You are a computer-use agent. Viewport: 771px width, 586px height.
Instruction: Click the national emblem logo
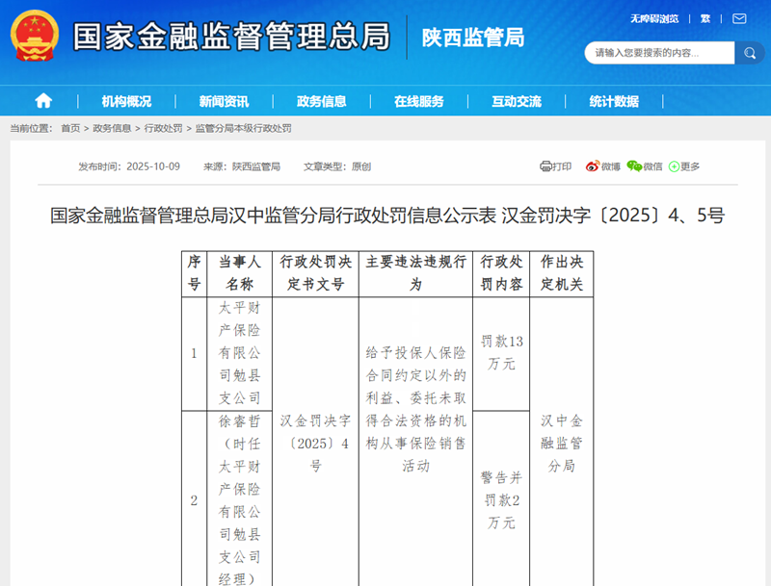tap(35, 37)
